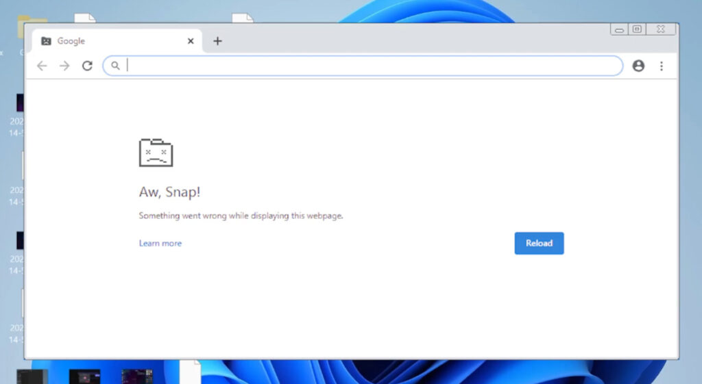Click the back arrow in browser toolbar

click(42, 66)
